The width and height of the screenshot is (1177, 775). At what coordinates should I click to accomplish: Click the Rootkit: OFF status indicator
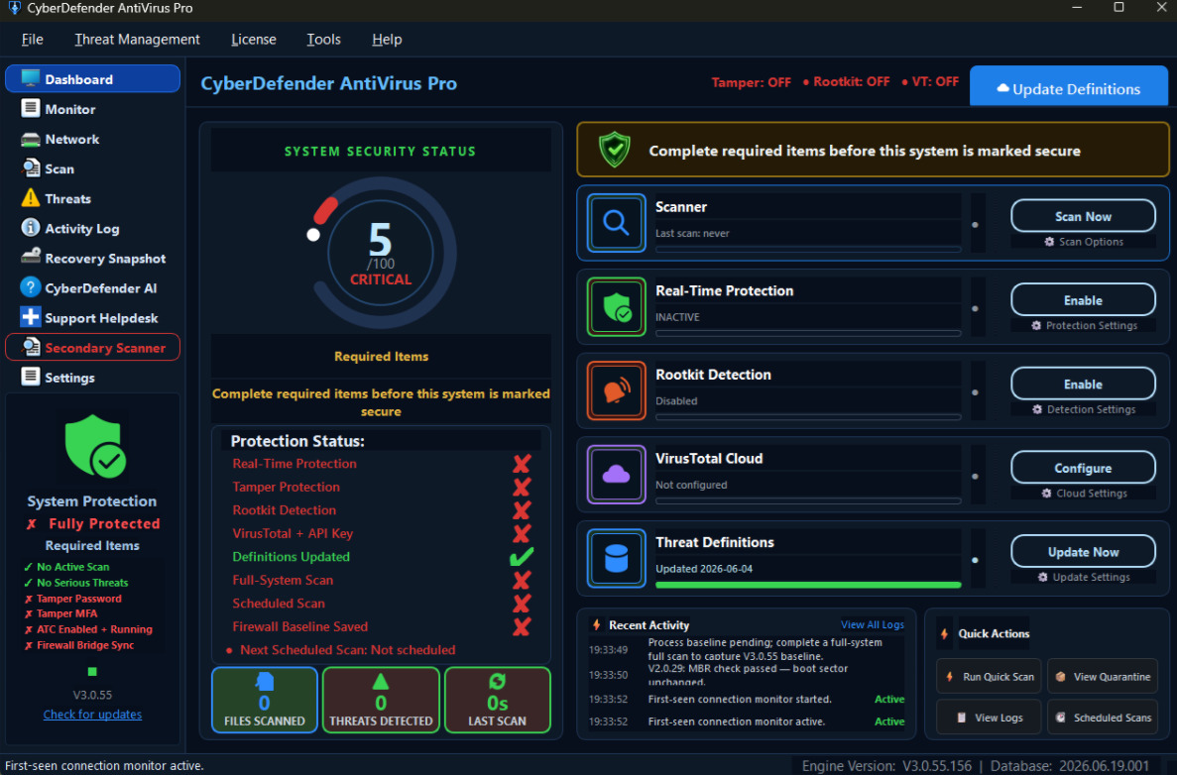pyautogui.click(x=846, y=81)
